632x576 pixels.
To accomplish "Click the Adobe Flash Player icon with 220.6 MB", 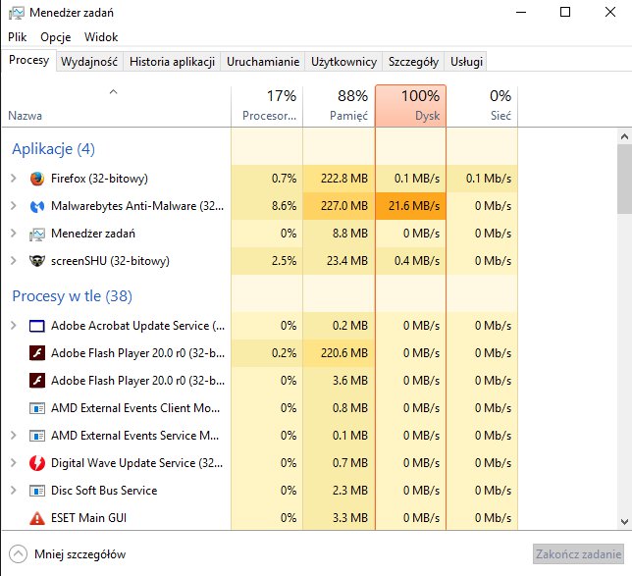I will click(x=37, y=353).
